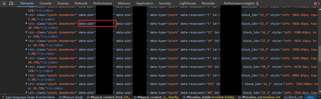Select the div#layout_content_html._lch_ breadcrumb
This screenshot has height=99, width=321.
109,97
